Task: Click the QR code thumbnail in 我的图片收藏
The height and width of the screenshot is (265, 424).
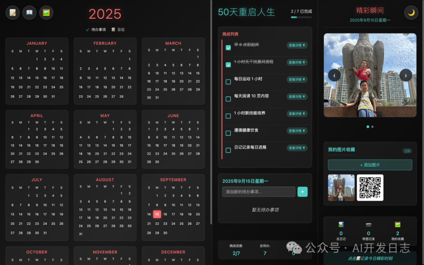Action: click(369, 187)
